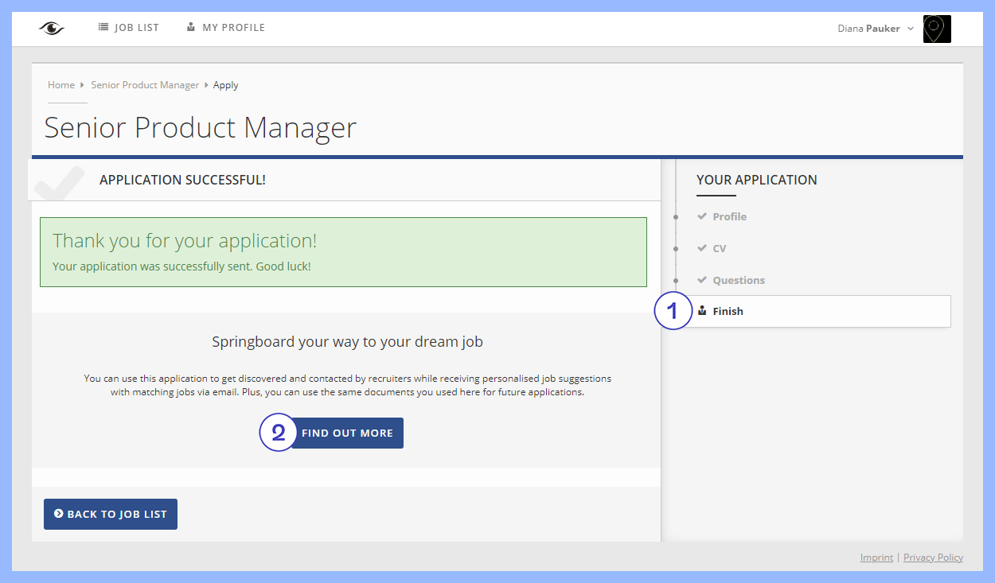Screen dimensions: 995x583
Task: Click the Your Application sidebar heading
Action: click(756, 180)
